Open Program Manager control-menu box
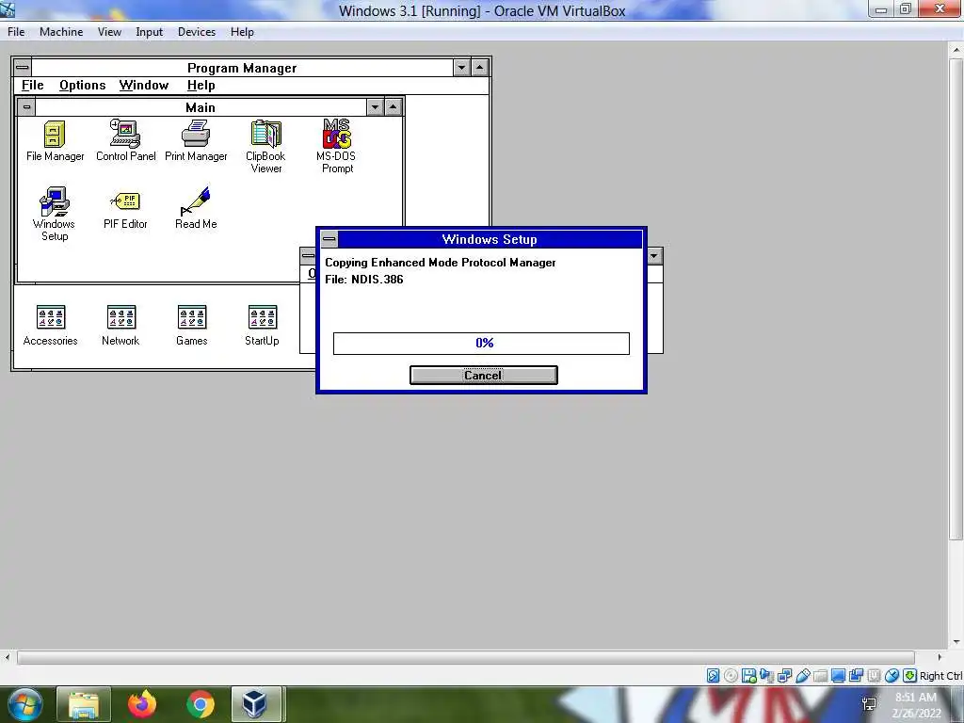 [23, 68]
